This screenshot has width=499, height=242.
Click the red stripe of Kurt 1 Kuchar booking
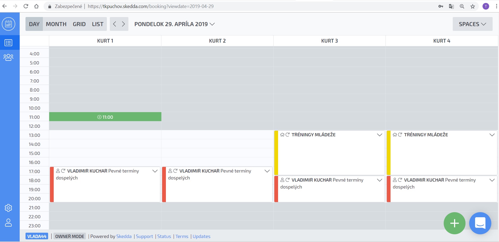[x=52, y=184]
